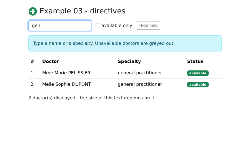The height and width of the screenshot is (167, 250).
Task: Click the green medical cross logo icon
Action: [33, 11]
